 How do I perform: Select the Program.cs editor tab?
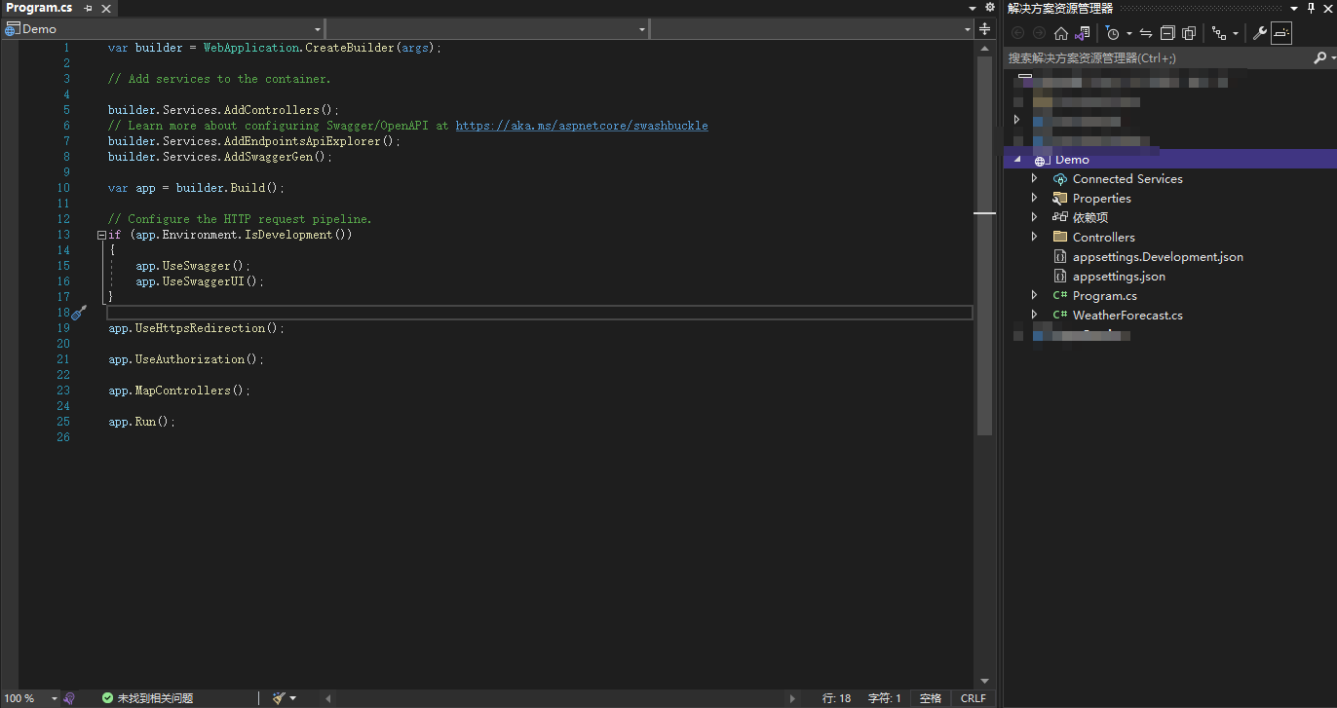pyautogui.click(x=39, y=8)
